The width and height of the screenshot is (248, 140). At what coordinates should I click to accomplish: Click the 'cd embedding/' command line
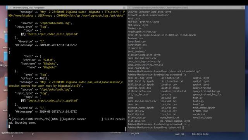click(191, 71)
